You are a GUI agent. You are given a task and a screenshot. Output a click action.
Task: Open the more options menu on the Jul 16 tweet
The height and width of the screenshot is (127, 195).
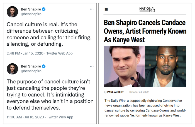tap(92, 66)
